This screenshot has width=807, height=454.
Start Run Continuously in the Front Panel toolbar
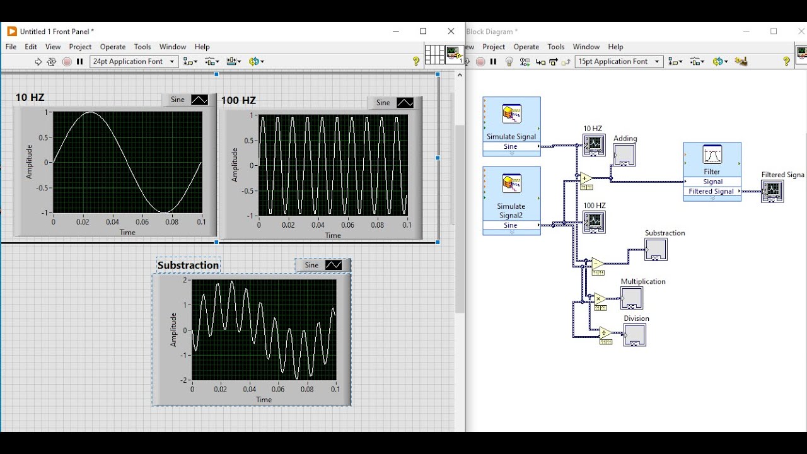tap(52, 62)
